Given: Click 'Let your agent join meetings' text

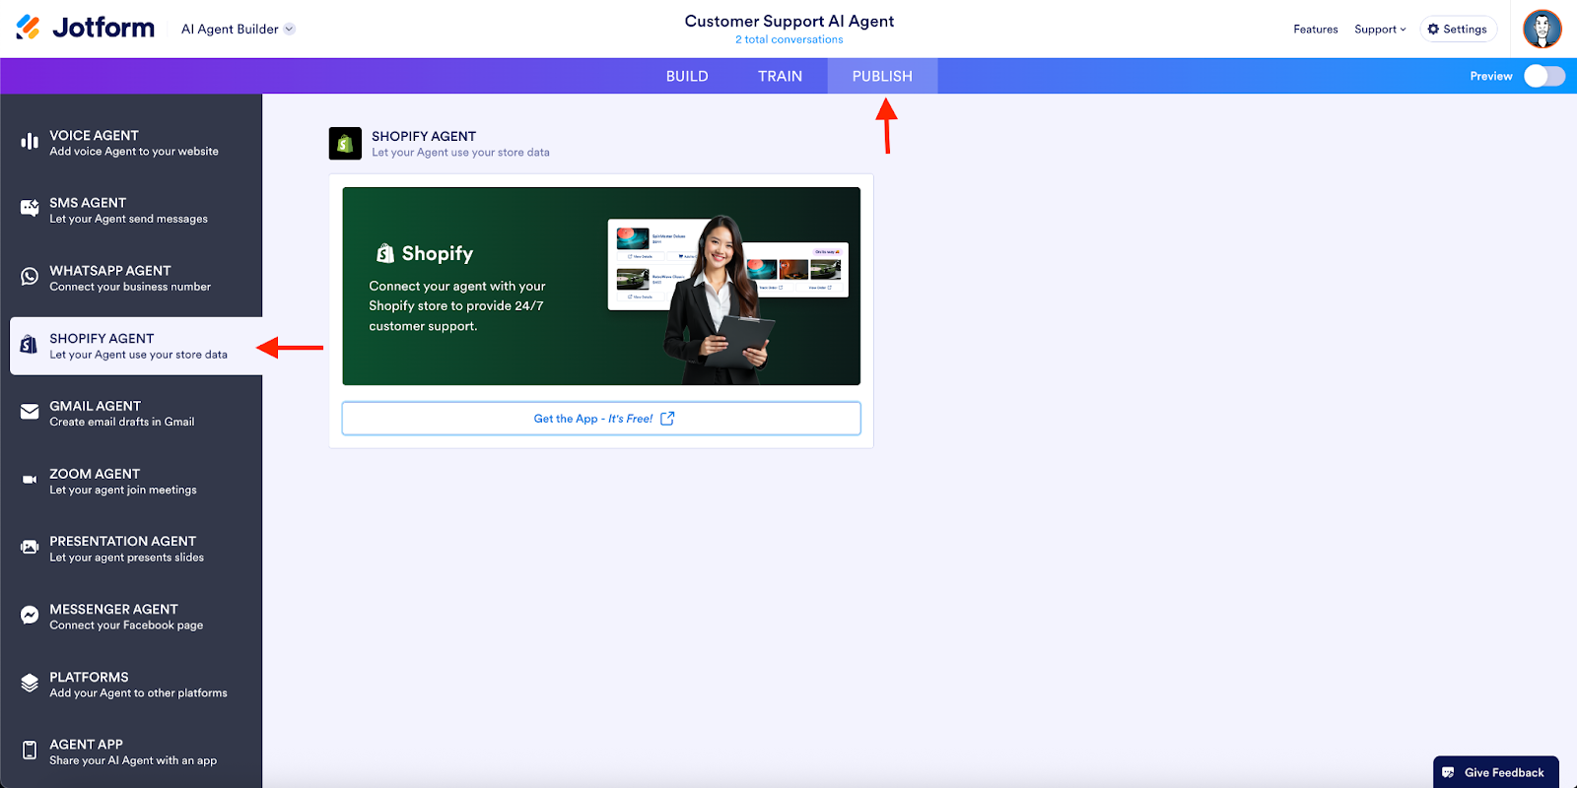Looking at the screenshot, I should [123, 490].
